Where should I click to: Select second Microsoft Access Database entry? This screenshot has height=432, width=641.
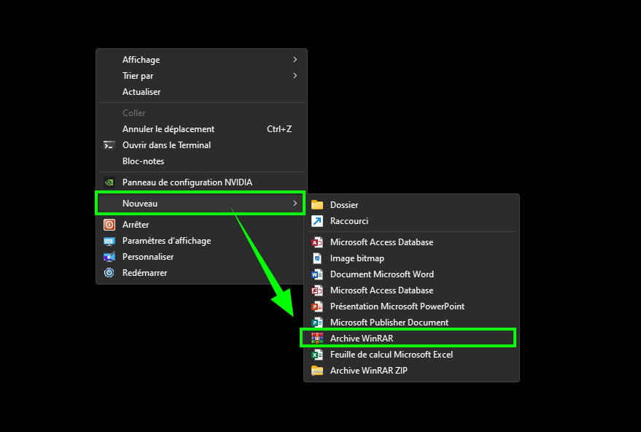[412, 290]
